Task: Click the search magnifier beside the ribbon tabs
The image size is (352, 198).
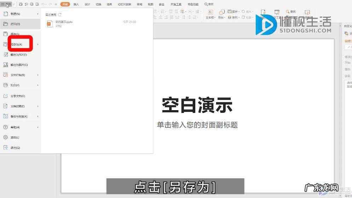Action: pos(206,4)
